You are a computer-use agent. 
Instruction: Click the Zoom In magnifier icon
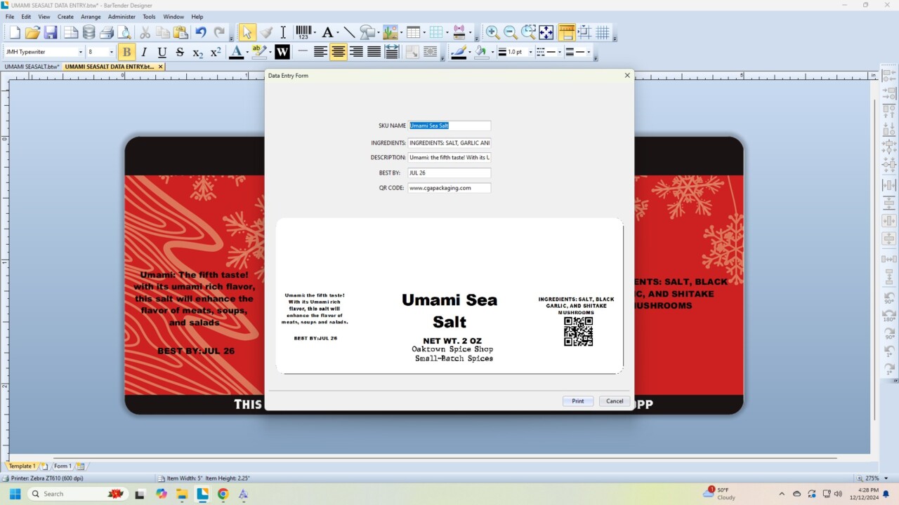point(492,32)
